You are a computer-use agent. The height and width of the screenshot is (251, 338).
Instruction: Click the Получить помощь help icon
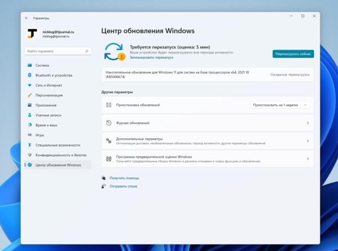(x=104, y=178)
